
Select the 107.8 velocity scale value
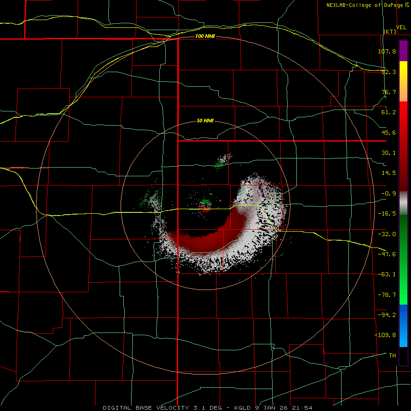click(387, 51)
